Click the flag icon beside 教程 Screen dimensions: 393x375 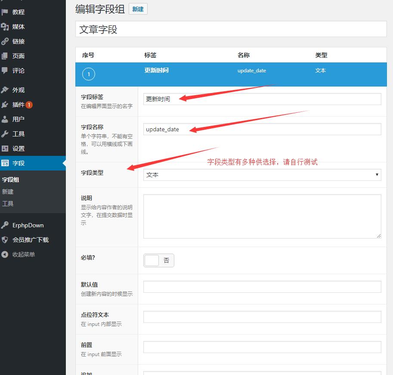point(5,12)
